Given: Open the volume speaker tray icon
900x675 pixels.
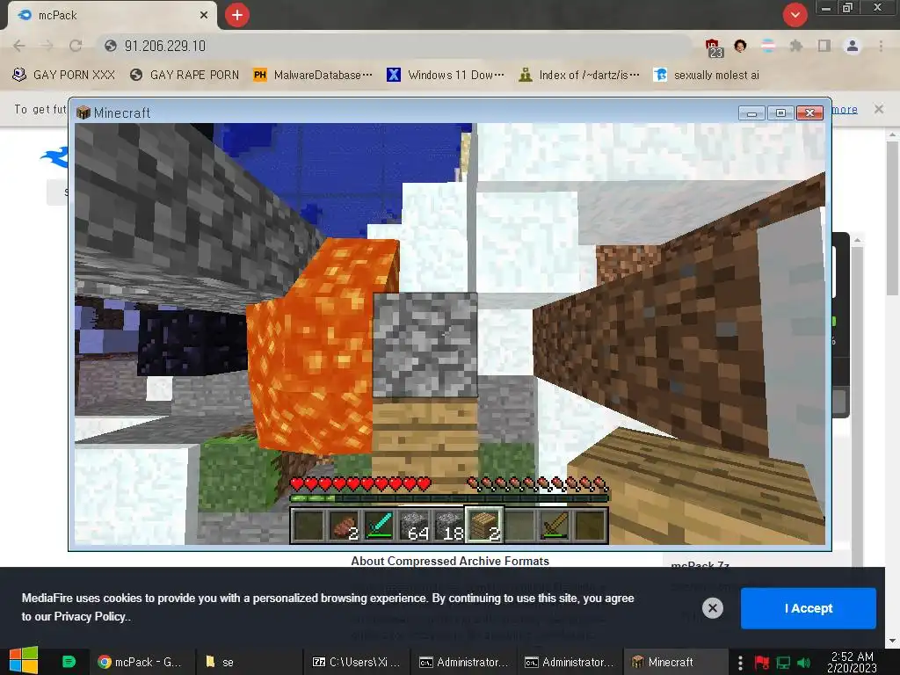Looking at the screenshot, I should (x=804, y=663).
